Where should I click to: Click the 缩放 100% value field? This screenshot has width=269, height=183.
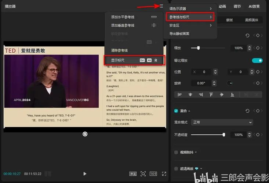[x=239, y=48]
